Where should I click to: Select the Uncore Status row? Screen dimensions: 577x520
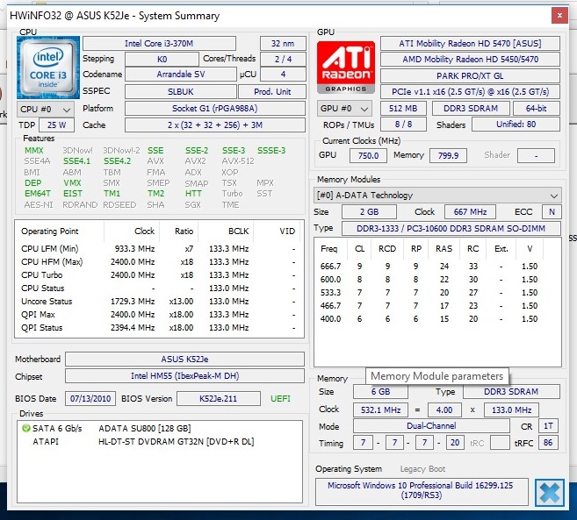[x=159, y=302]
